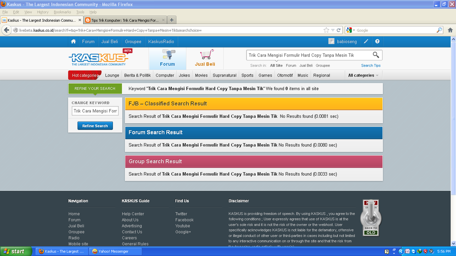
Task: Open the Tools menu
Action: [80, 12]
